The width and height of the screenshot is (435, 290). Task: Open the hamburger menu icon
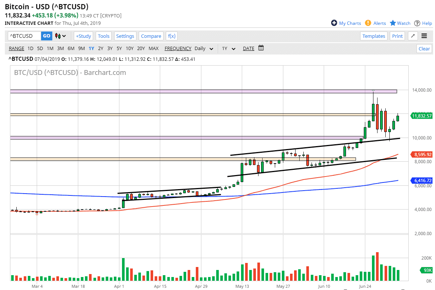424,36
